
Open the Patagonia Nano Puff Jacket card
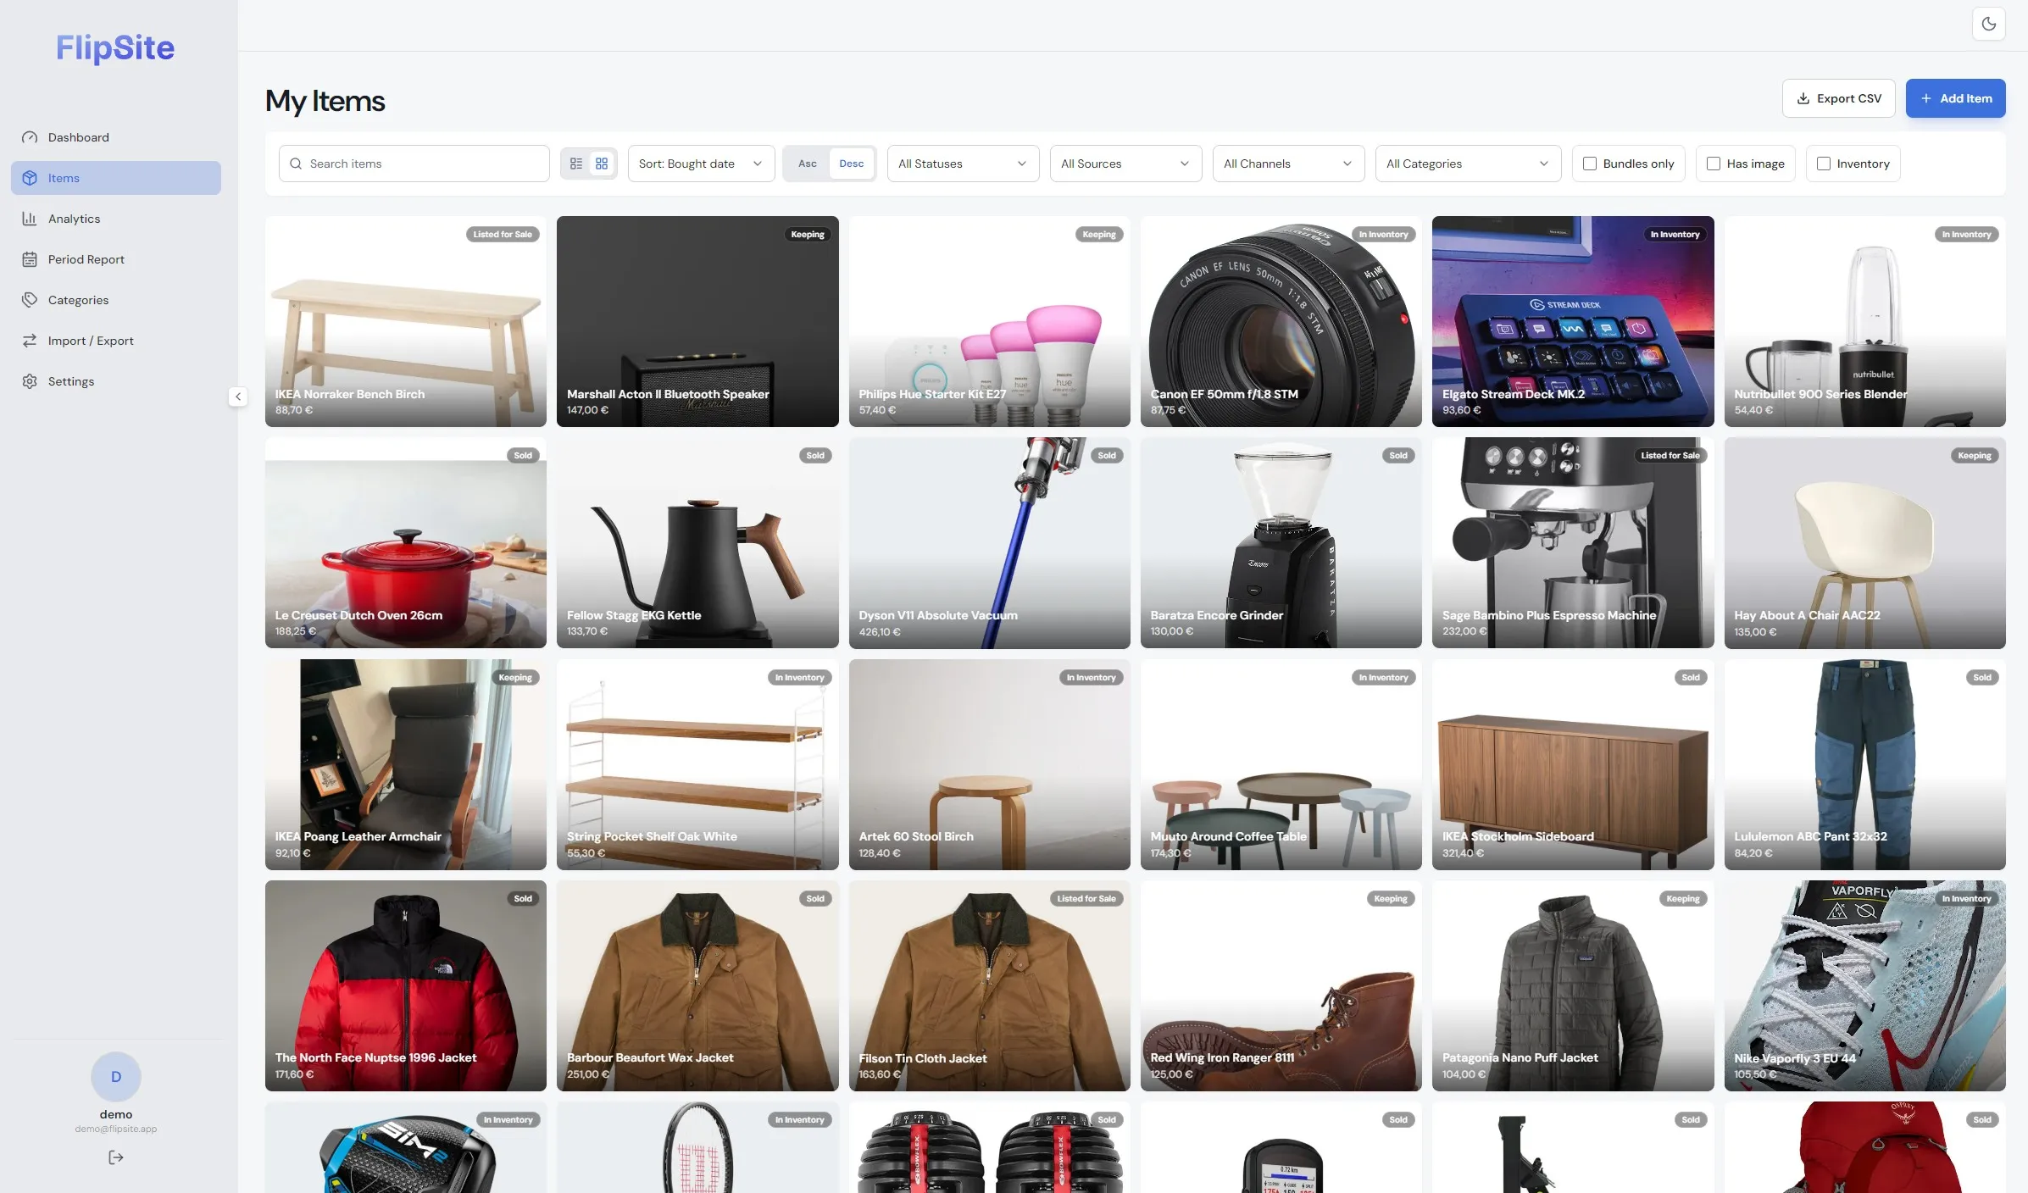(1573, 985)
